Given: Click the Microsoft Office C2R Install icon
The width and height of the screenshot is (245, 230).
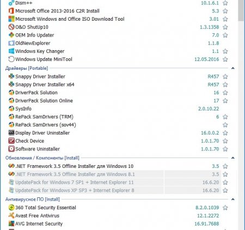Looking at the screenshot, I should [x=11, y=11].
